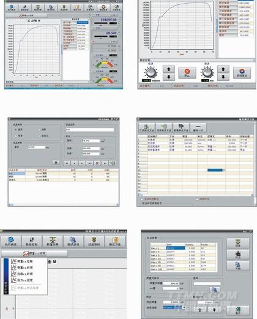Click the large 数值归零 zero-values toolbar icon
The image size is (257, 319).
(53, 241)
